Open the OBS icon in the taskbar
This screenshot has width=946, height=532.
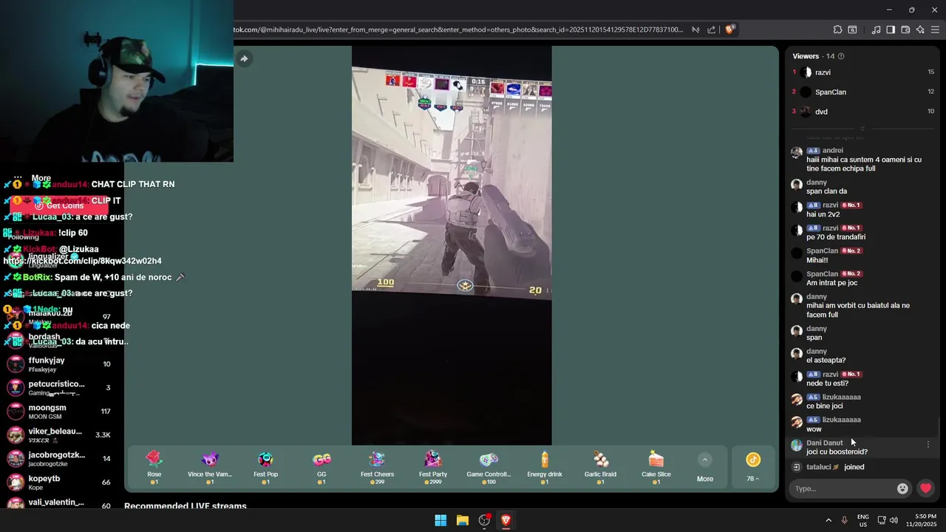(x=484, y=520)
